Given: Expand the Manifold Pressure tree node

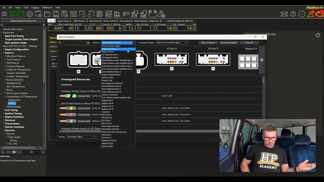Looking at the screenshot, I should pos(5,56).
